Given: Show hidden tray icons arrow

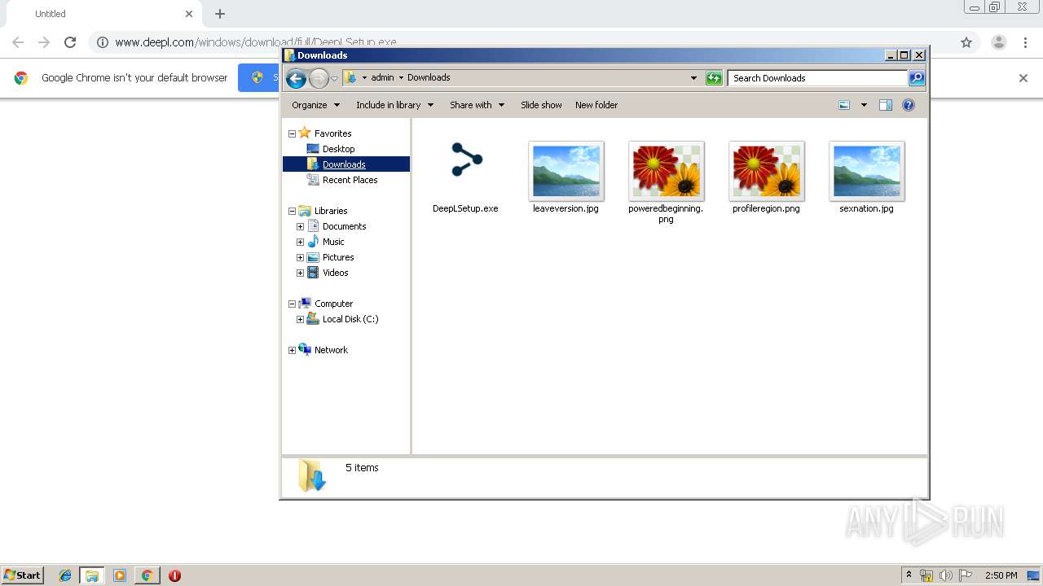Looking at the screenshot, I should tap(909, 575).
